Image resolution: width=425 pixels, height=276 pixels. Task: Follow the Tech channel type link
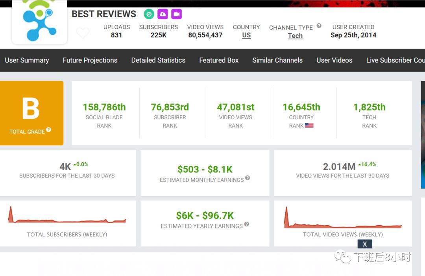click(x=295, y=36)
